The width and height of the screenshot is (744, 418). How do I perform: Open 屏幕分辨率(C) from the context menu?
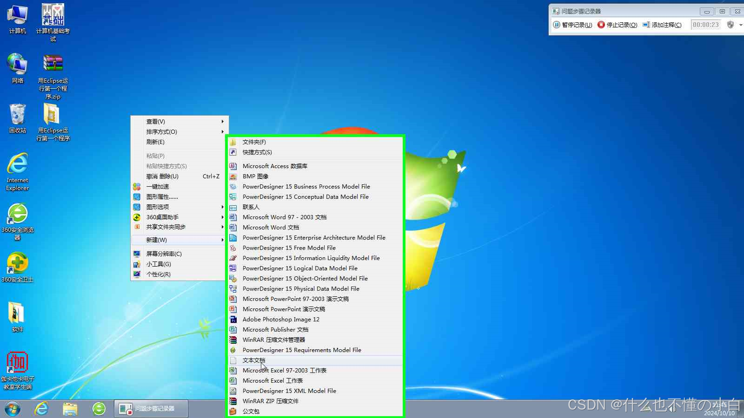tap(179, 254)
